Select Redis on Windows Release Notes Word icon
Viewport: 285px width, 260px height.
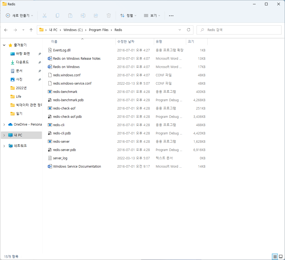click(50, 58)
